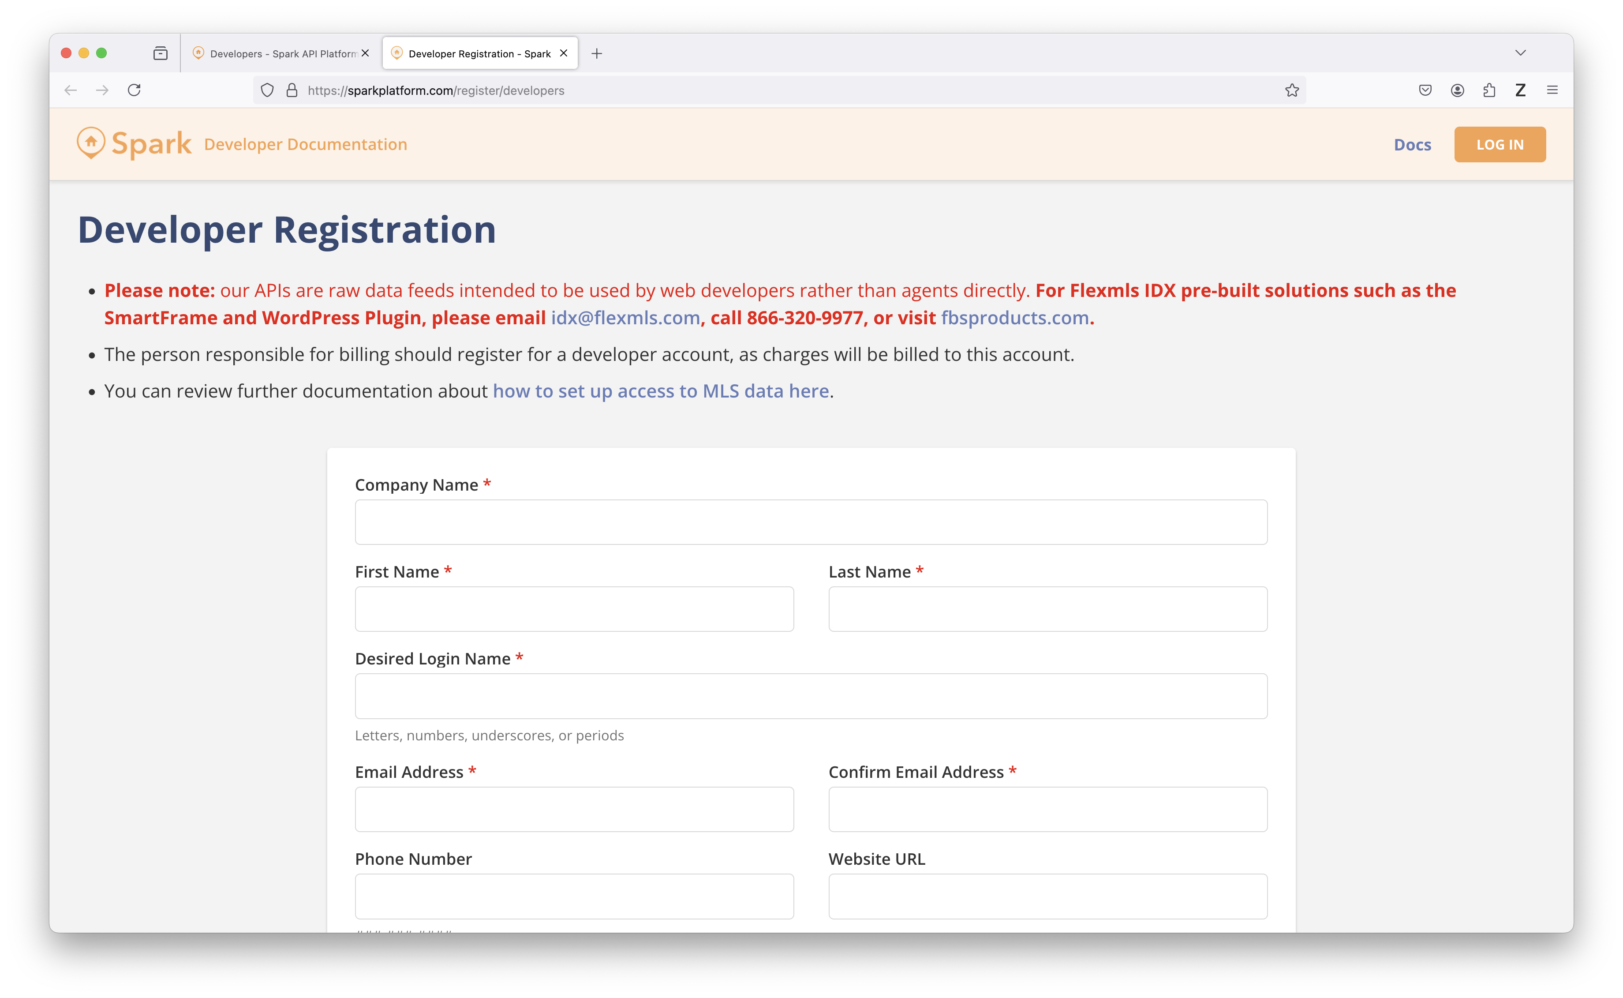The image size is (1623, 998).
Task: Open the tracking protection shield icon
Action: click(x=267, y=90)
